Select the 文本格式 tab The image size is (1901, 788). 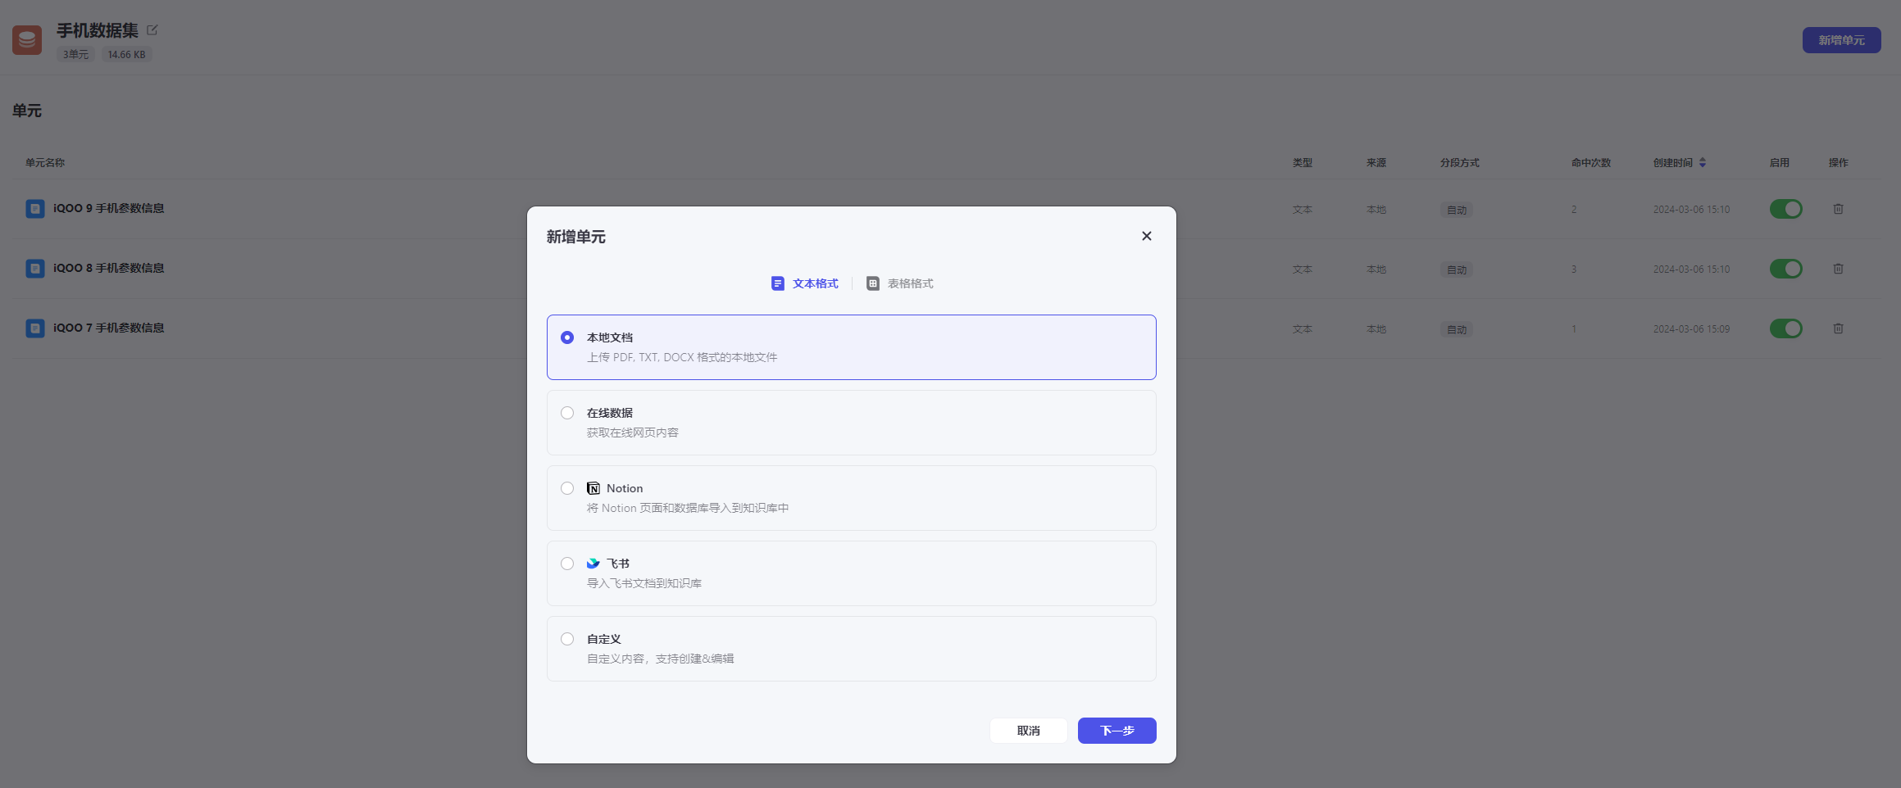pyautogui.click(x=805, y=283)
